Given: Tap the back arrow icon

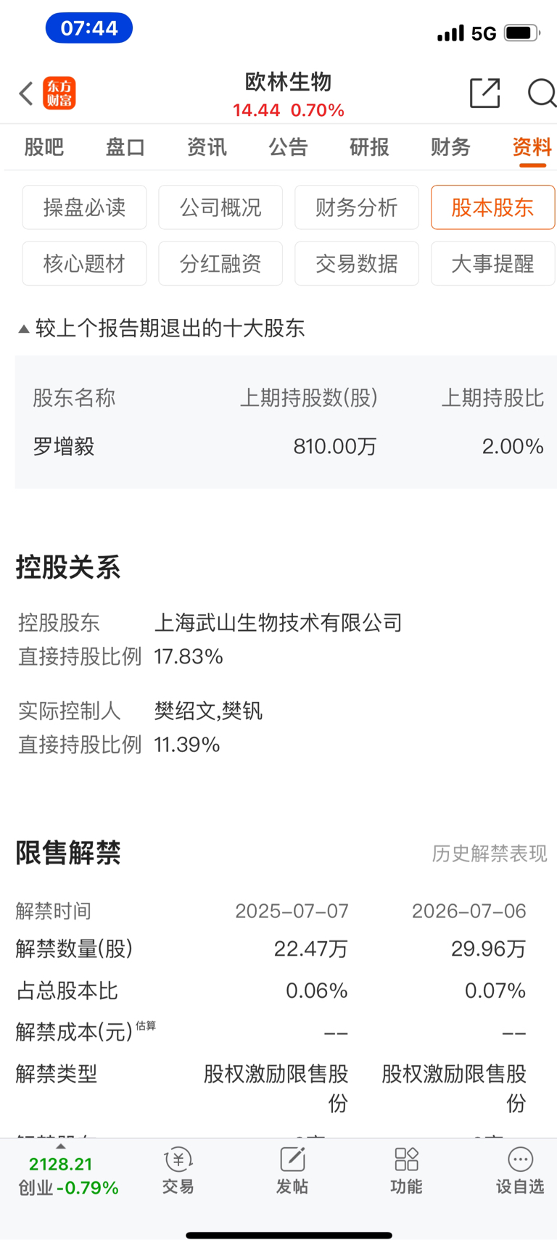Looking at the screenshot, I should (x=26, y=94).
